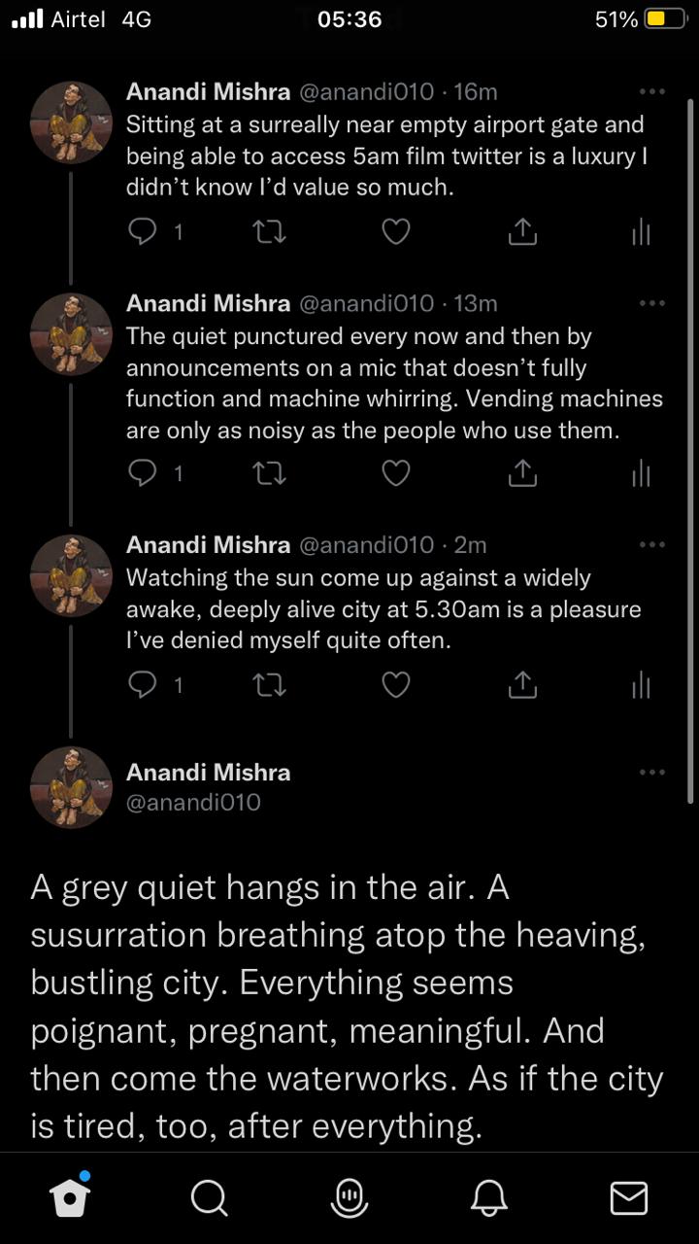Image resolution: width=699 pixels, height=1244 pixels.
Task: Like the sun come up tweet
Action: (395, 686)
